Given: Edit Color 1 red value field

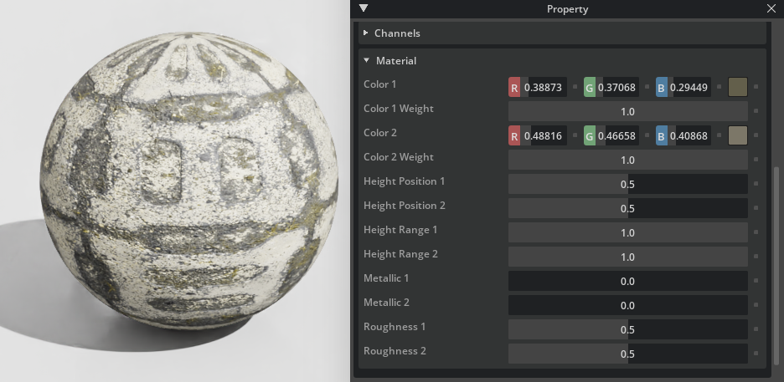Looking at the screenshot, I should (544, 87).
